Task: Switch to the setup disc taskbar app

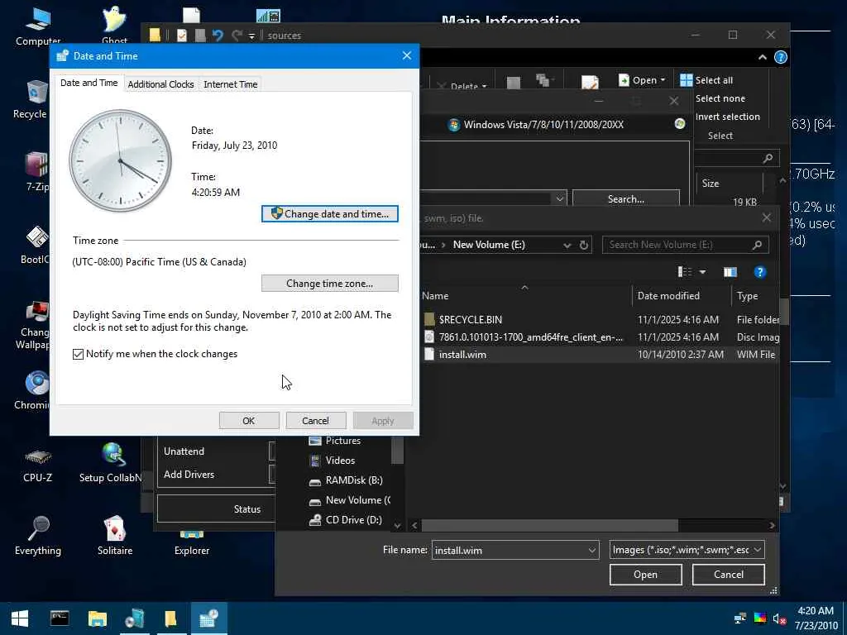Action: tap(135, 618)
